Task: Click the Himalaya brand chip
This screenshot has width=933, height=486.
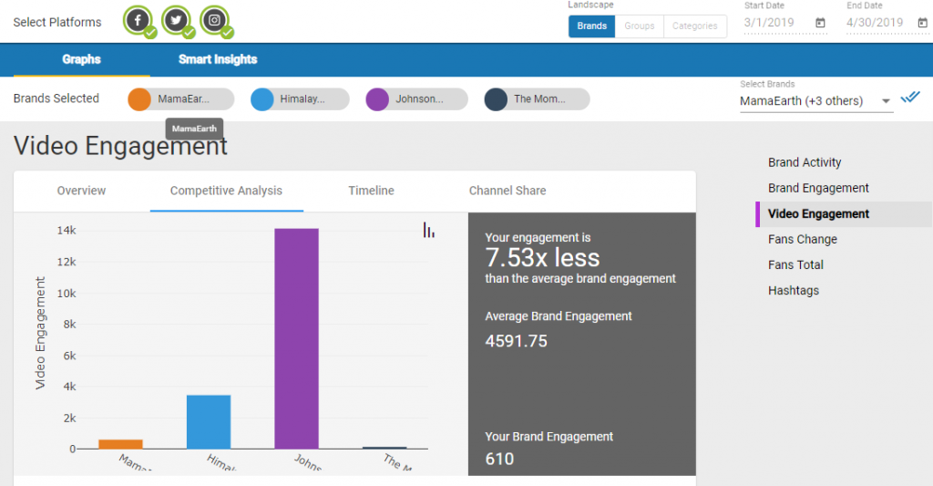Action: (299, 98)
